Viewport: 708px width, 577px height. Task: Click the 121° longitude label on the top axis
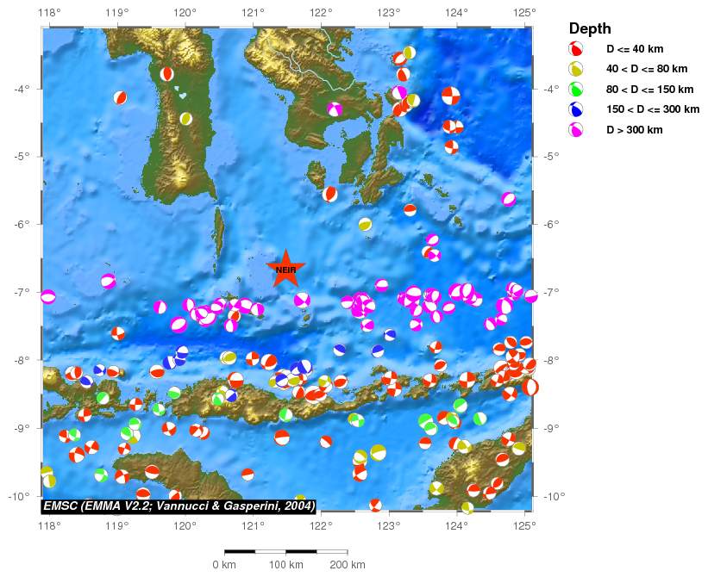pyautogui.click(x=254, y=12)
